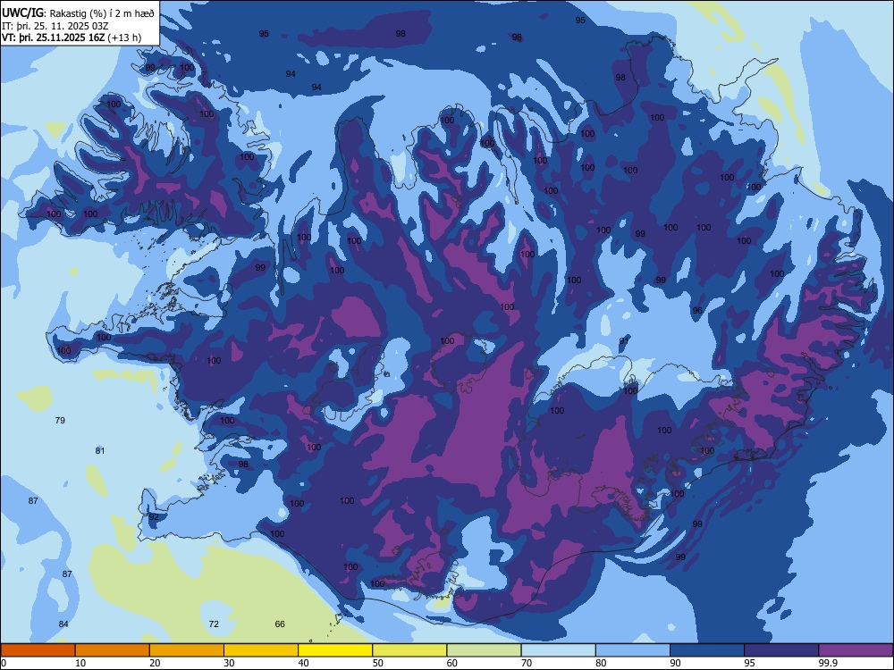Click the map value '66' in the green area
The height and width of the screenshot is (670, 894).
279,624
